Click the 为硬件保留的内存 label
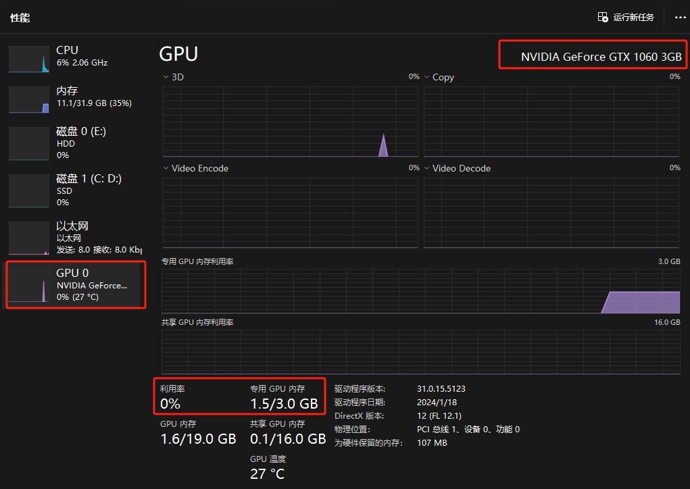 click(x=368, y=443)
